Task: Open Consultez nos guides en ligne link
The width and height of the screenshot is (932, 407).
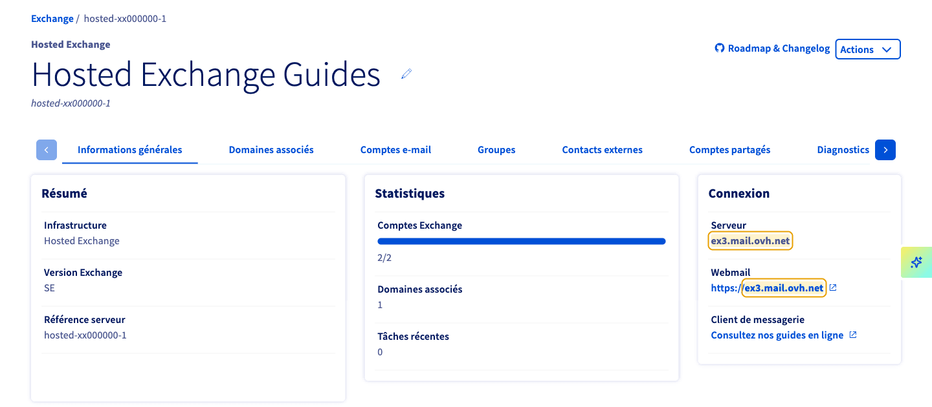Action: 777,335
